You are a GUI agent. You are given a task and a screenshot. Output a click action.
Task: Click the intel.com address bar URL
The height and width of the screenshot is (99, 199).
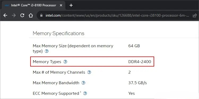(117, 16)
